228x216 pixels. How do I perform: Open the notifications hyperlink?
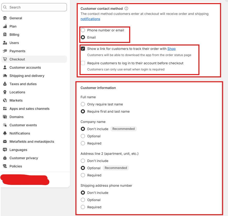tap(90, 19)
